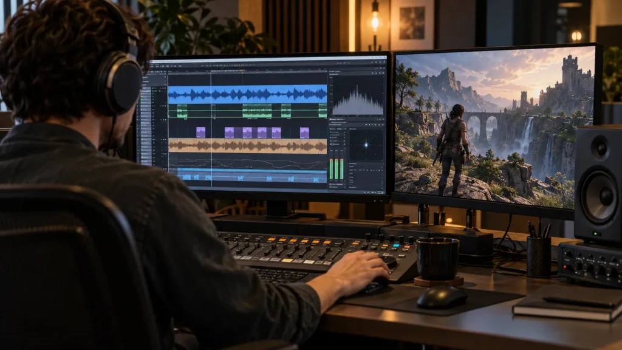Click the game character on the right monitor
Image resolution: width=622 pixels, height=350 pixels.
pyautogui.click(x=452, y=150)
